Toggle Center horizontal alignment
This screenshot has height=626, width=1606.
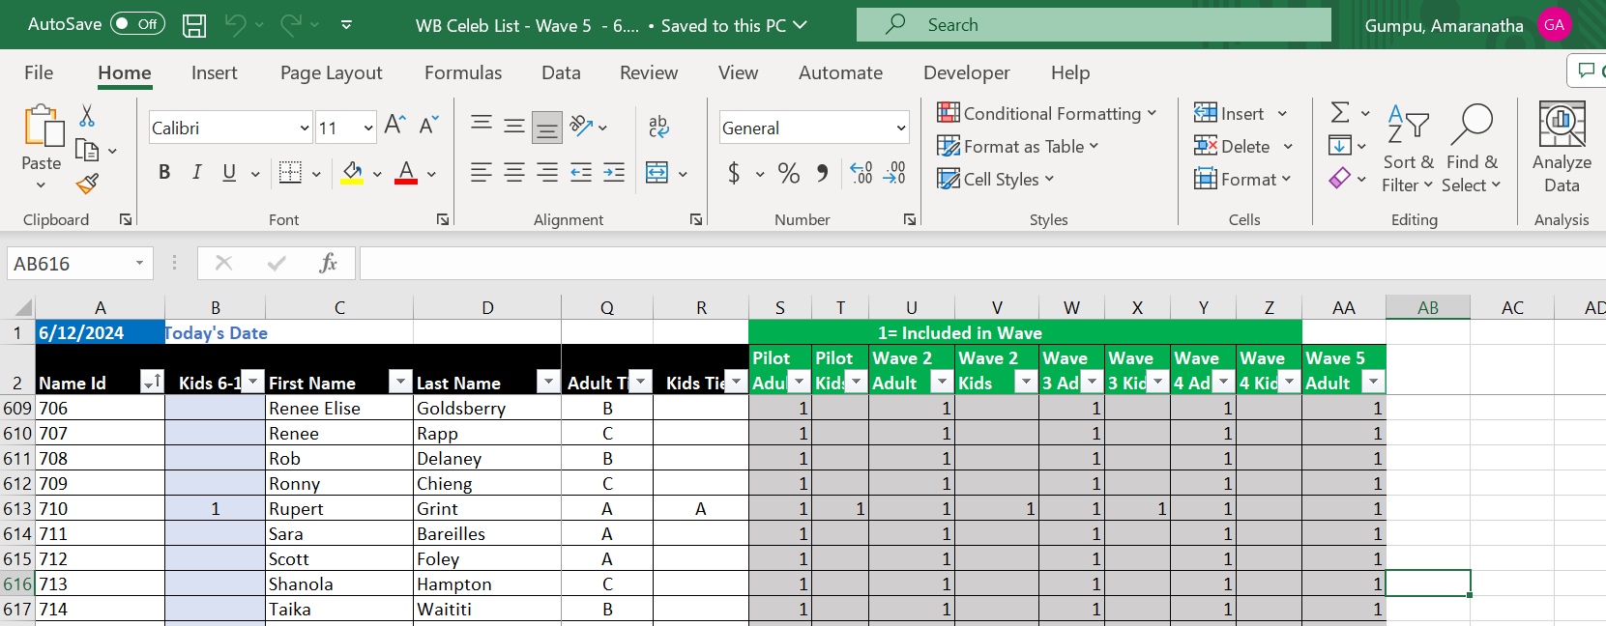click(x=514, y=173)
